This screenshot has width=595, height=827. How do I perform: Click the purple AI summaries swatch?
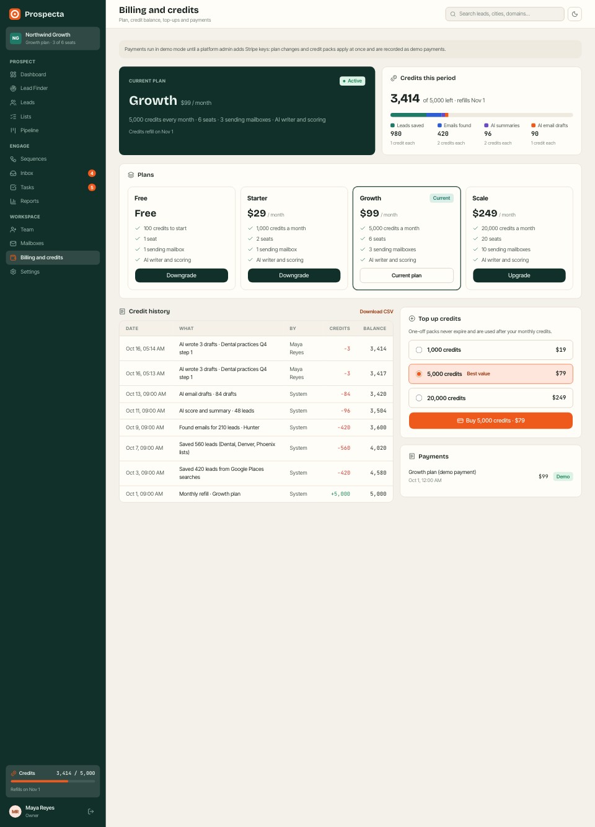[486, 125]
